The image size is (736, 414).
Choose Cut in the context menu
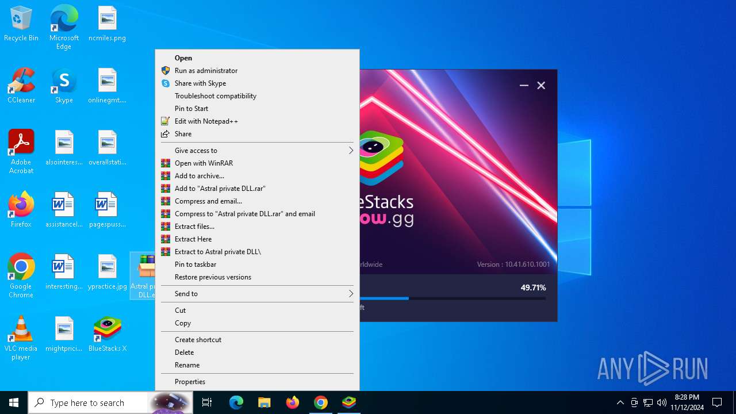coord(257,310)
